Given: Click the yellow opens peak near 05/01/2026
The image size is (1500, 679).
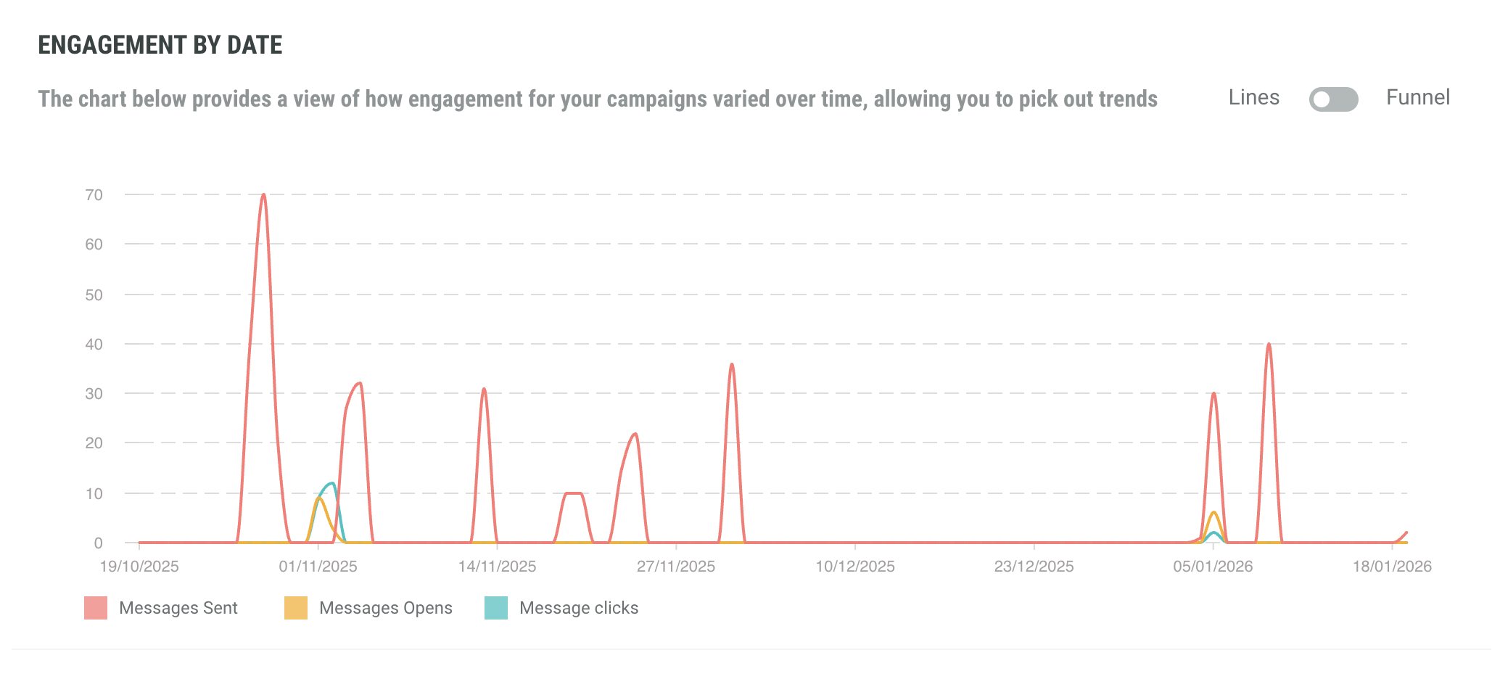Looking at the screenshot, I should pyautogui.click(x=1213, y=513).
